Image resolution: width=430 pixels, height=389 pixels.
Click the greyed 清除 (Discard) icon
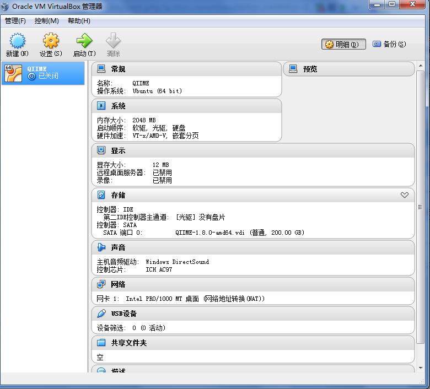pos(113,41)
